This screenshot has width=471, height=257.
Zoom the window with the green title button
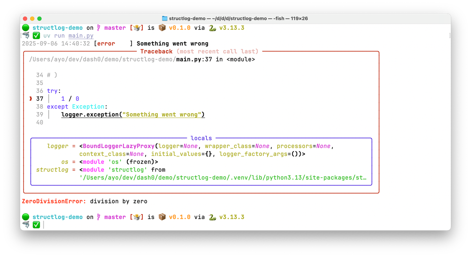click(39, 18)
